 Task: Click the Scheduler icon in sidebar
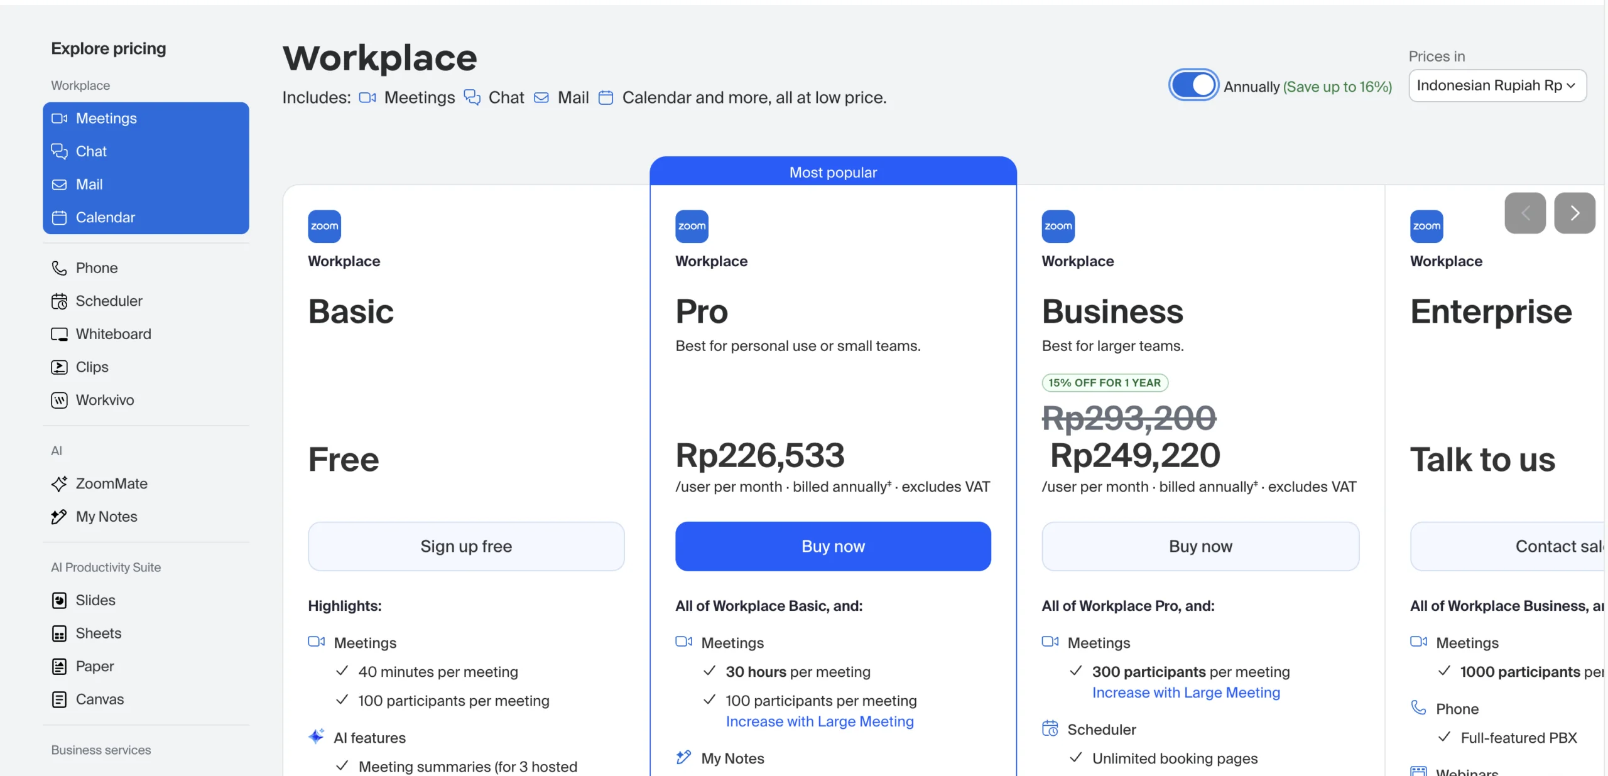coord(59,301)
